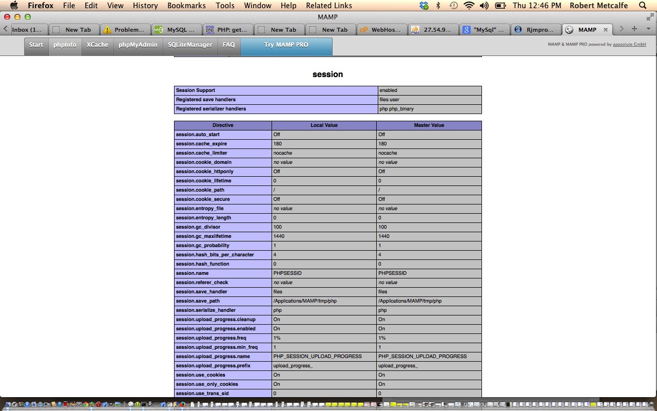Open the History menu
The width and height of the screenshot is (657, 411).
tap(145, 6)
